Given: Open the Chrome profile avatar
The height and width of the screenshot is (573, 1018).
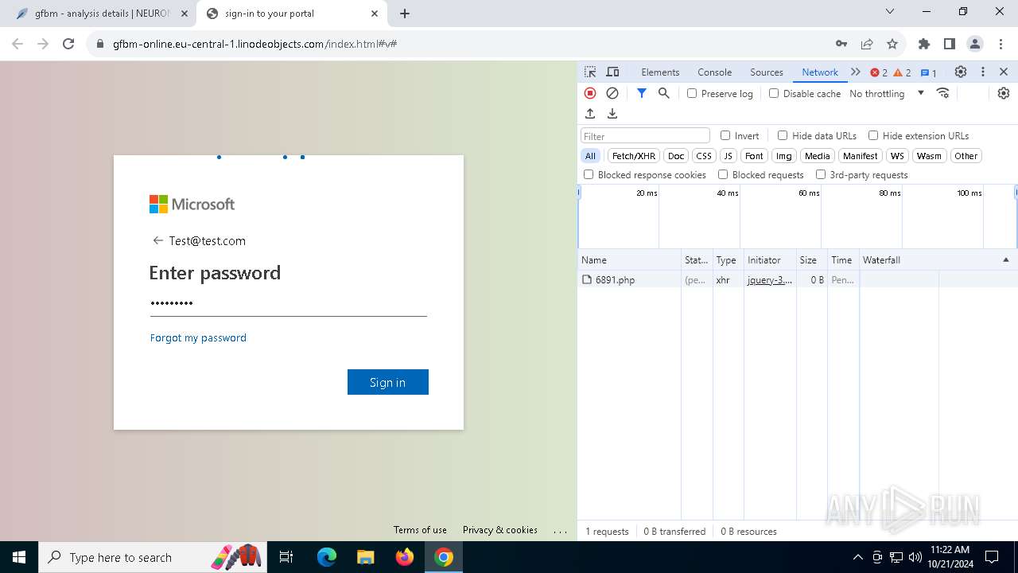Looking at the screenshot, I should point(975,44).
